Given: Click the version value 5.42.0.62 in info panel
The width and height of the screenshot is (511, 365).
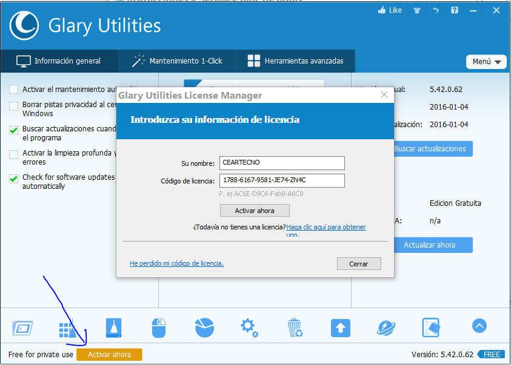Looking at the screenshot, I should pos(446,90).
